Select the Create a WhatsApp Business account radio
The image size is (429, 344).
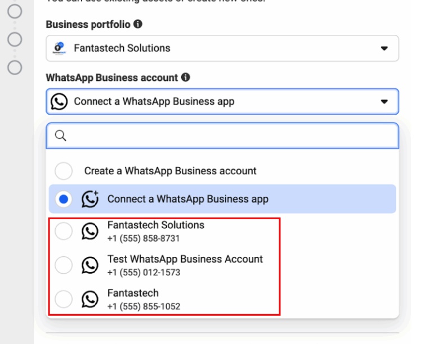click(x=64, y=171)
